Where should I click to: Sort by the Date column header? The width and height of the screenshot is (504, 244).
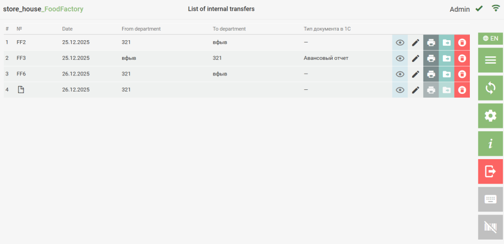pos(67,29)
